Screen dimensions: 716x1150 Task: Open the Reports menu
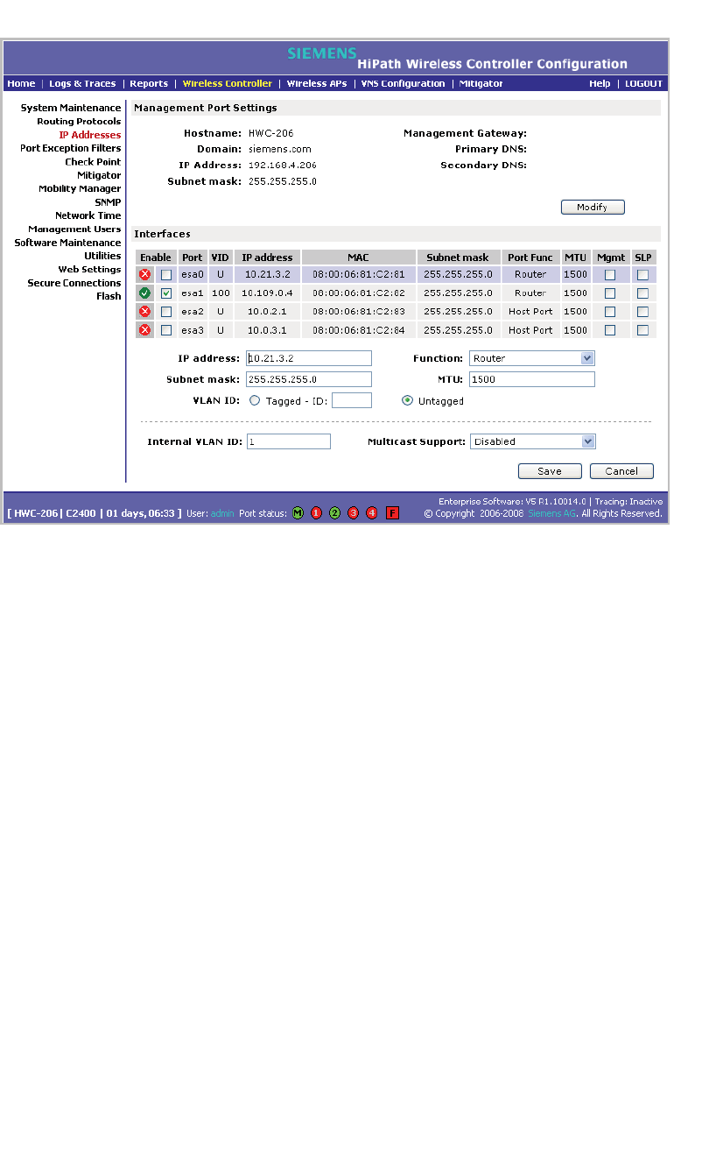coord(149,84)
